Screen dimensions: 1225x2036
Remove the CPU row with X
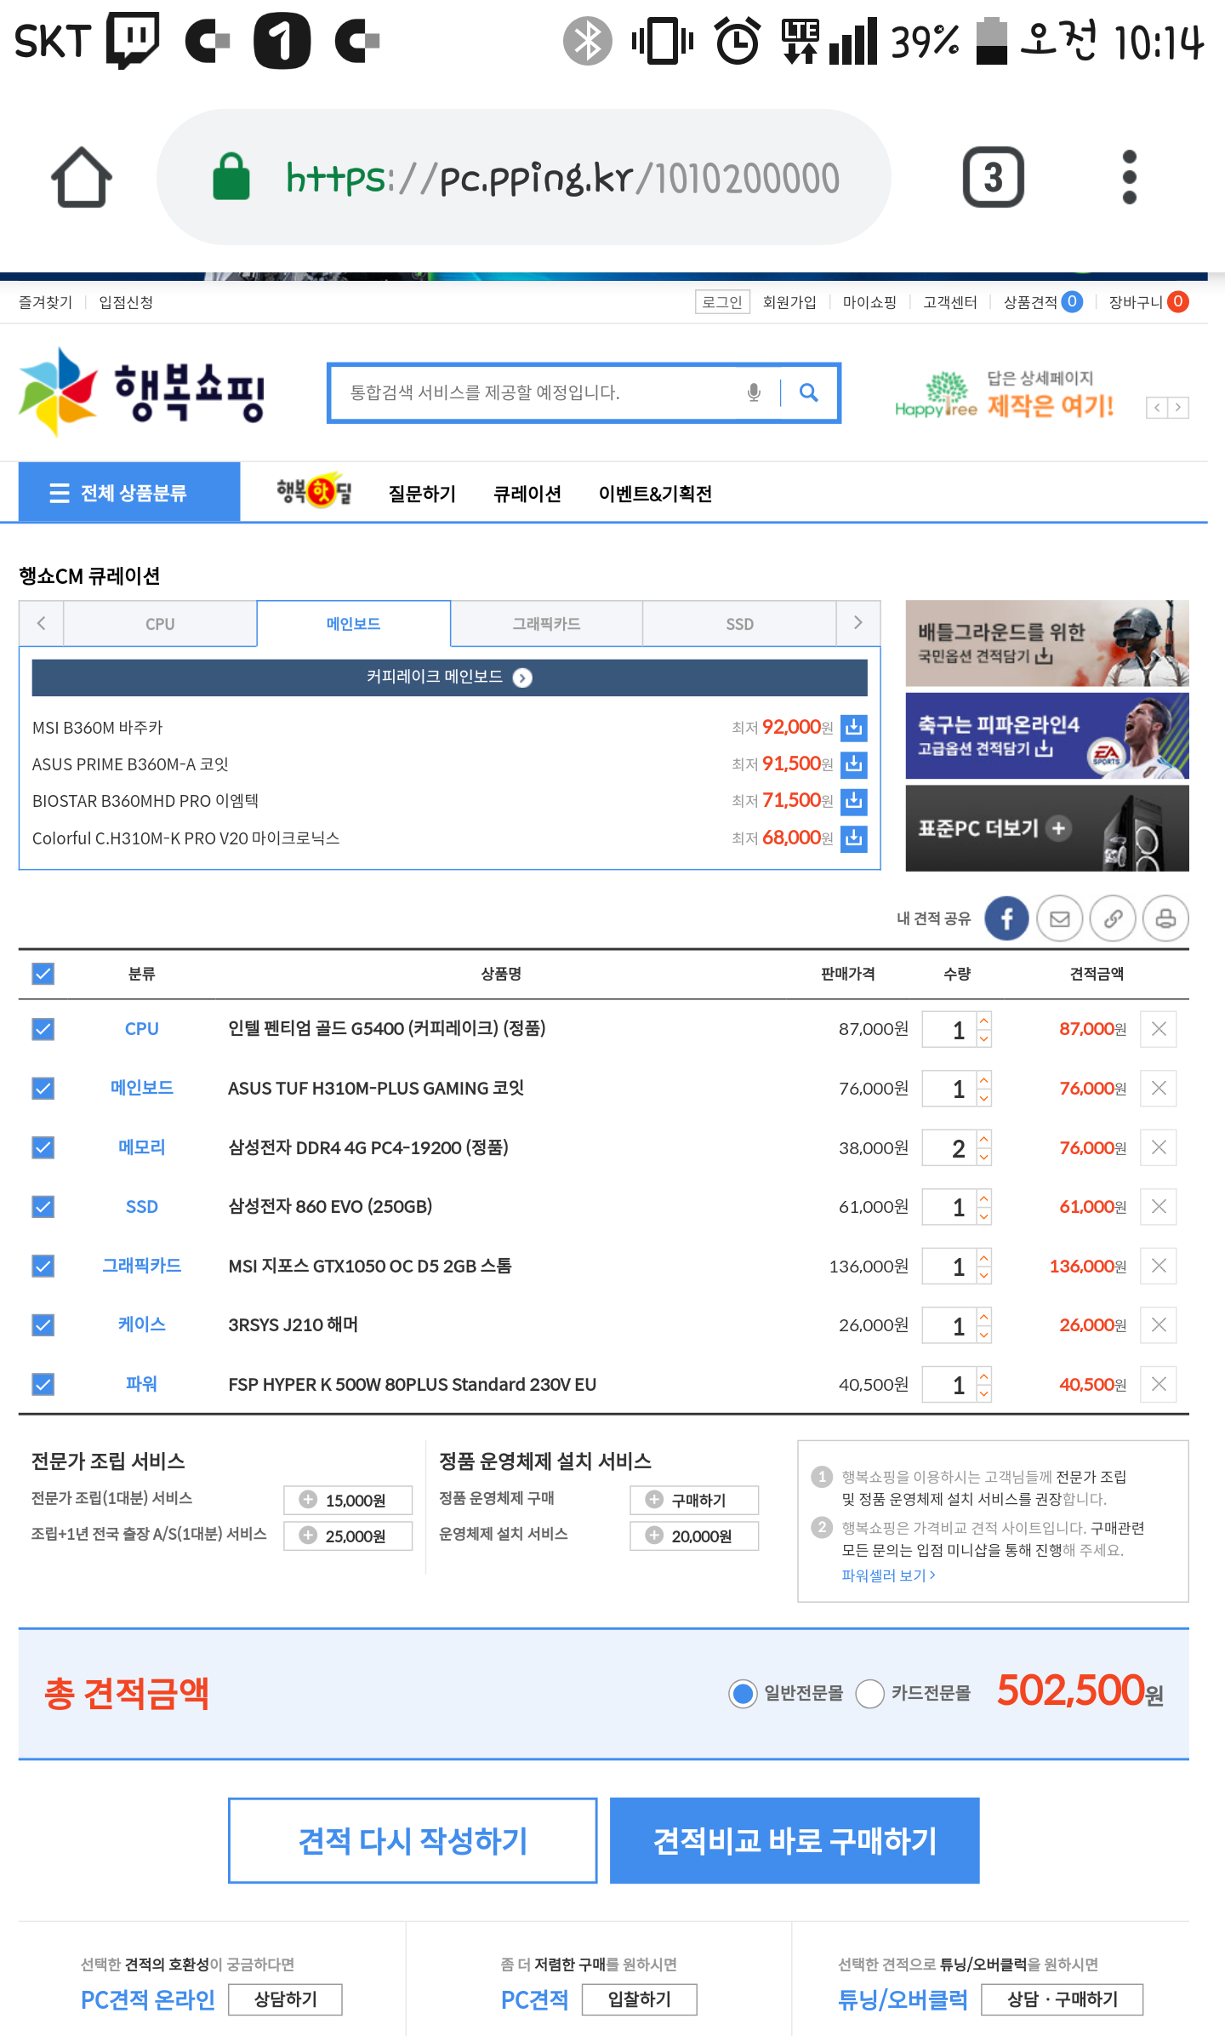pos(1159,1029)
